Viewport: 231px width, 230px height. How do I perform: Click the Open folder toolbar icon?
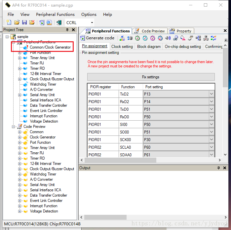tap(17, 22)
